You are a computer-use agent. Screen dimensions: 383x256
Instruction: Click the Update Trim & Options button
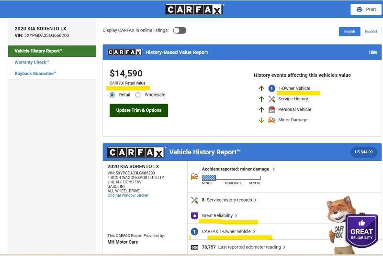(138, 110)
